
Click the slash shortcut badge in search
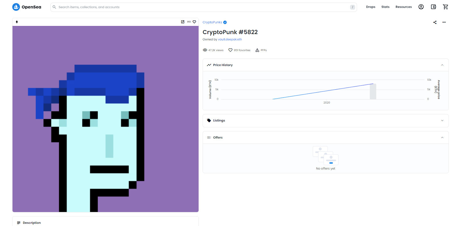352,7
